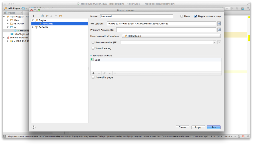
Task: Open the help question mark button
Action: click(x=34, y=127)
